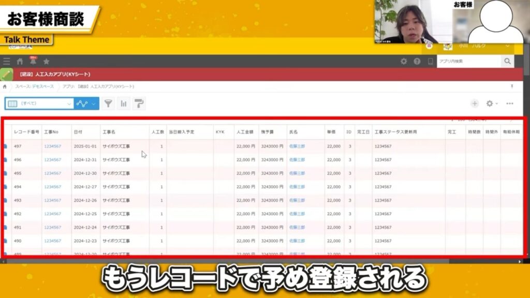Add a new record with plus icon
The image size is (530, 298).
click(475, 103)
